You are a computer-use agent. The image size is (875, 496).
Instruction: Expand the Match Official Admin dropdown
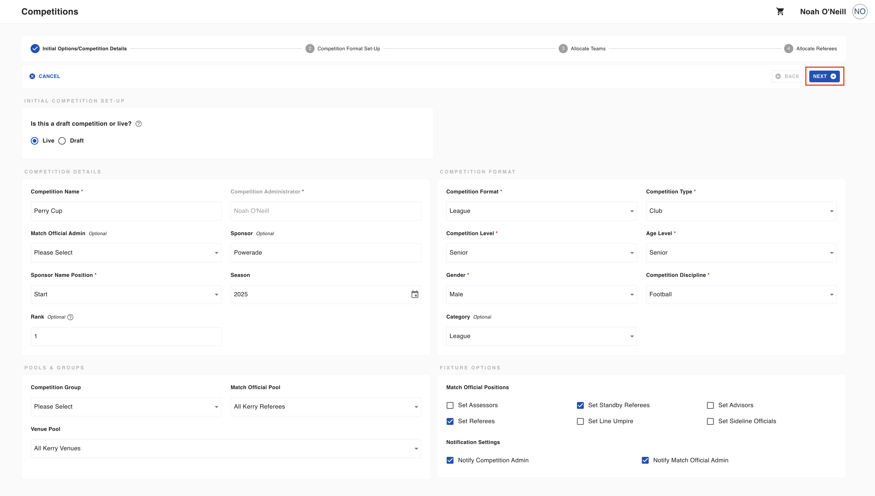click(126, 253)
